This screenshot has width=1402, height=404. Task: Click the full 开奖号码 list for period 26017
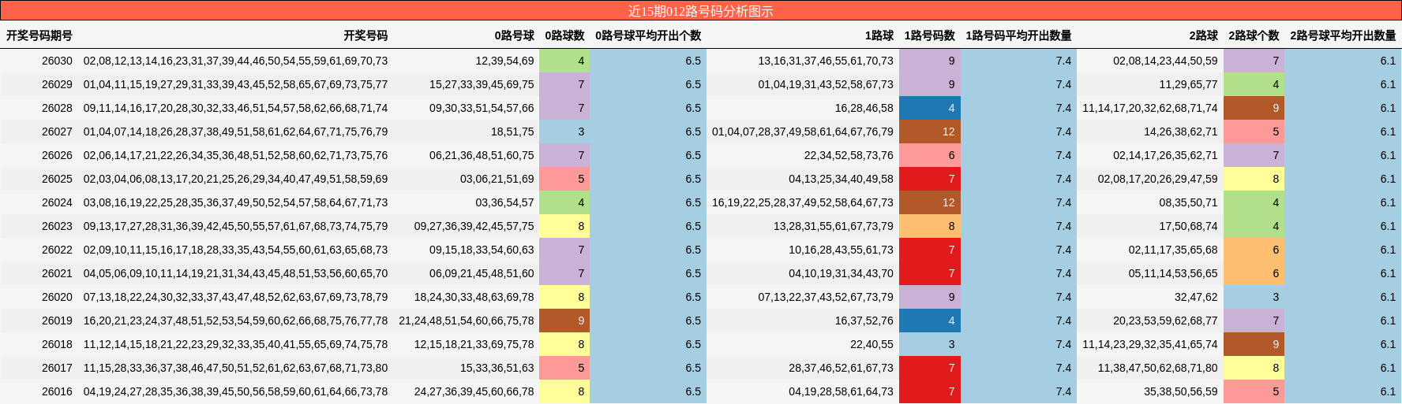pyautogui.click(x=235, y=368)
